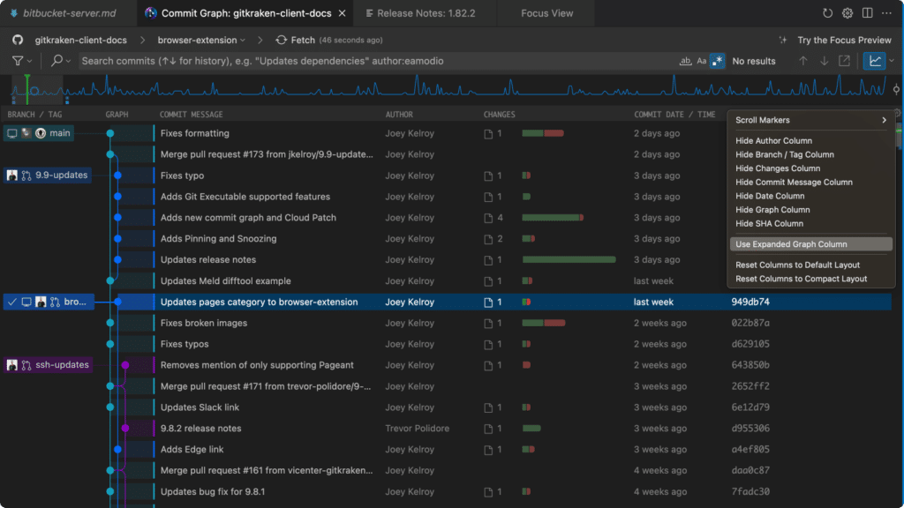904x508 pixels.
Task: Toggle match whole word search option
Action: [x=685, y=61]
